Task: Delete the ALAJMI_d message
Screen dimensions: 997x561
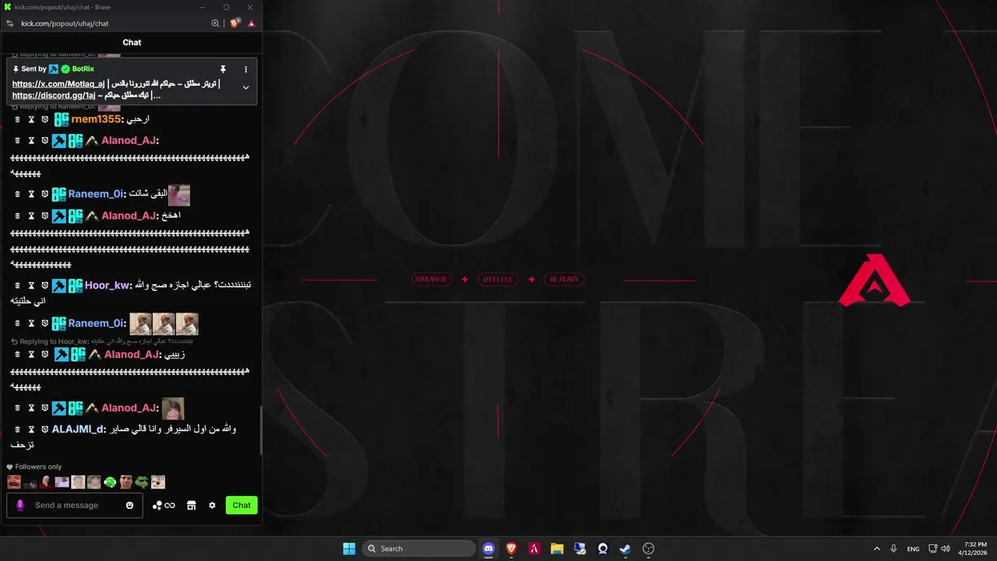Action: [x=18, y=429]
